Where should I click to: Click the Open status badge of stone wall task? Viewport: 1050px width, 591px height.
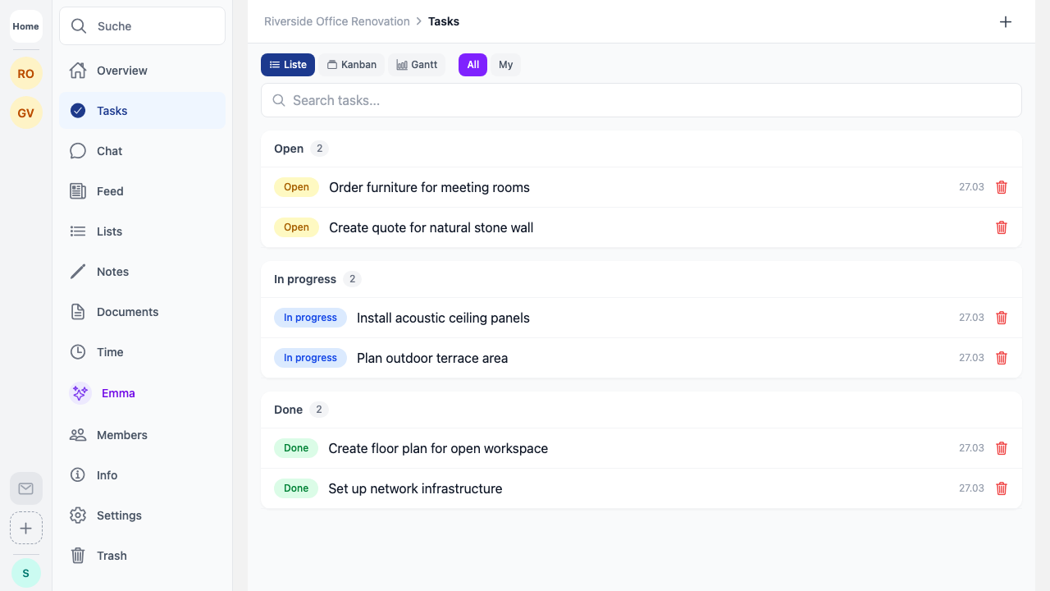click(296, 227)
